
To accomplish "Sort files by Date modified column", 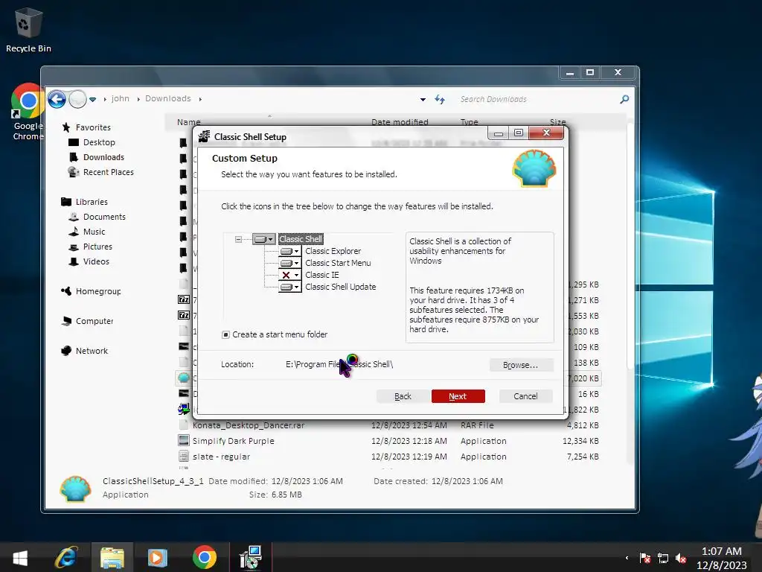I will 400,121.
